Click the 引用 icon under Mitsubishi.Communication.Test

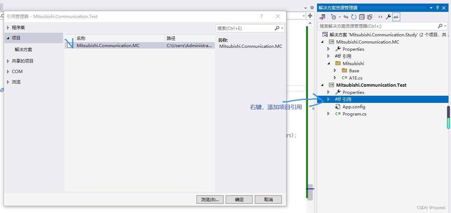pos(338,99)
